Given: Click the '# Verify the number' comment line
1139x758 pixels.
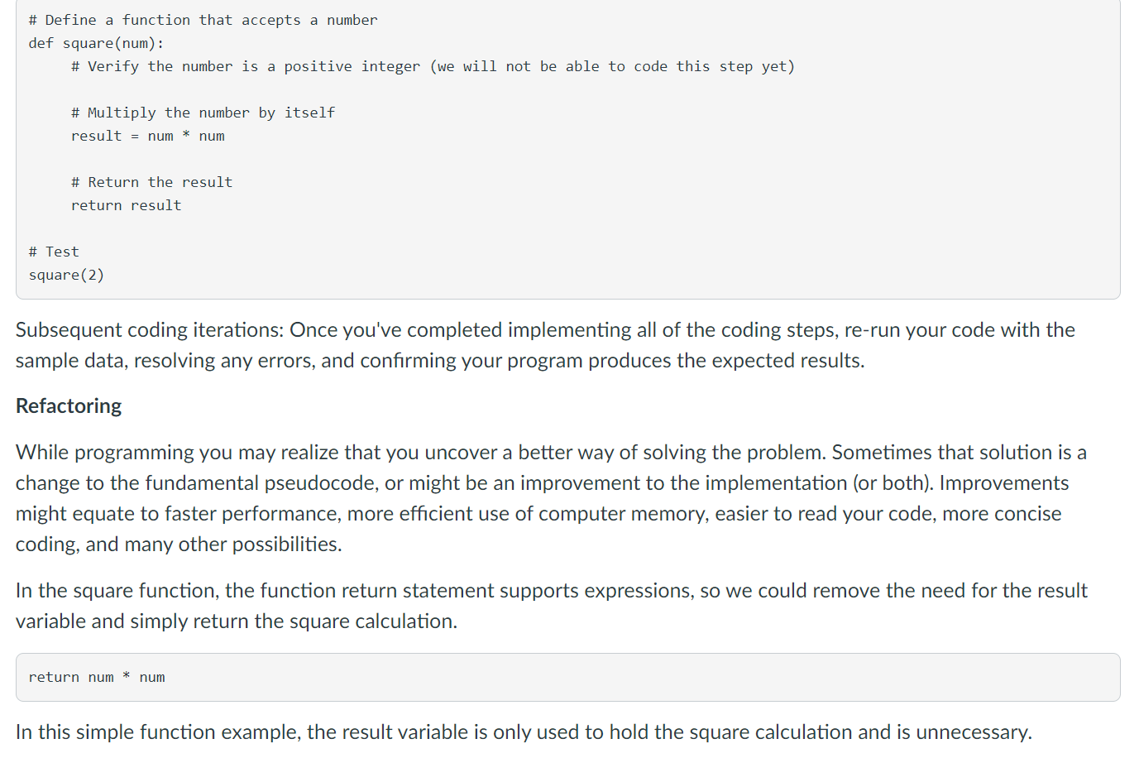Looking at the screenshot, I should (432, 66).
